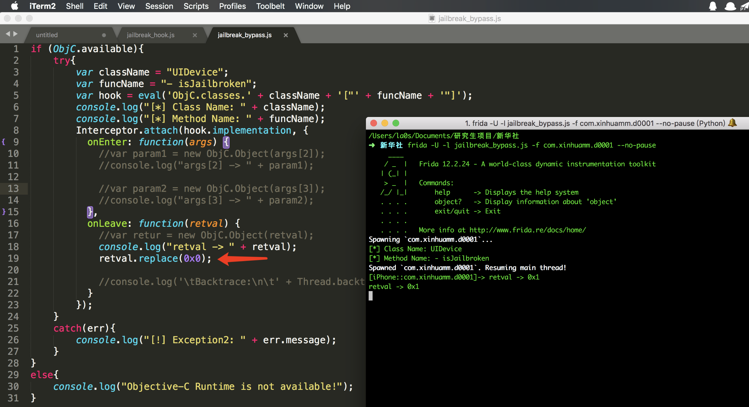Close the jailbreak_bypass.js tab
Image resolution: width=749 pixels, height=407 pixels.
pyautogui.click(x=286, y=35)
